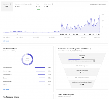Click the info icon under 33.8K funnel impressions
109x99 pixels.
(94, 61)
